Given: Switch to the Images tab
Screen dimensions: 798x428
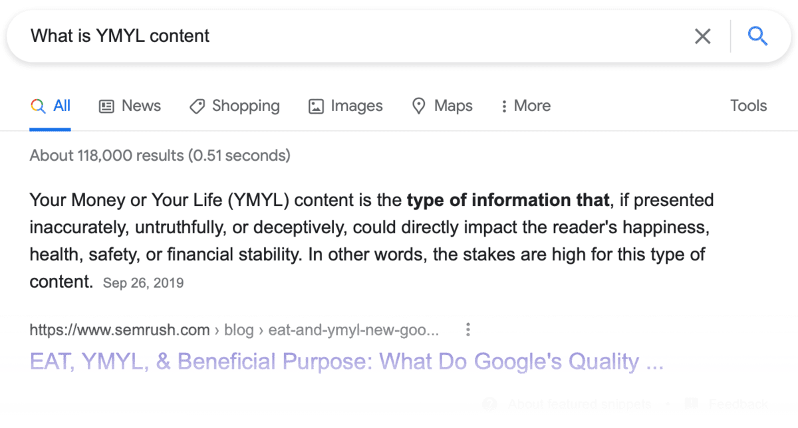Looking at the screenshot, I should (356, 106).
